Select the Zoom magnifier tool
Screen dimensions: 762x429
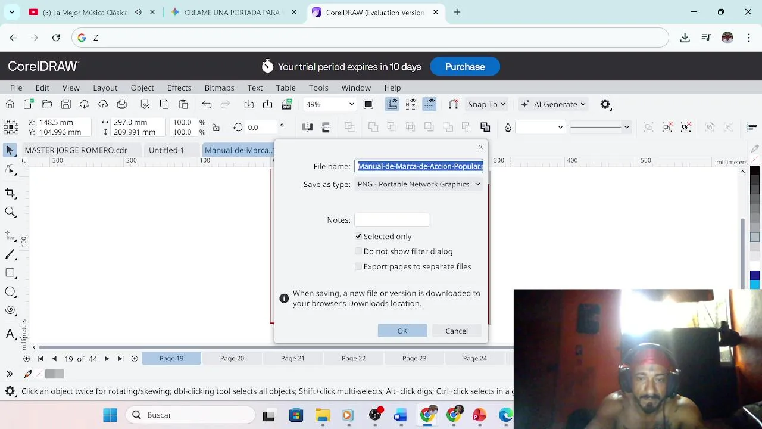click(x=10, y=212)
